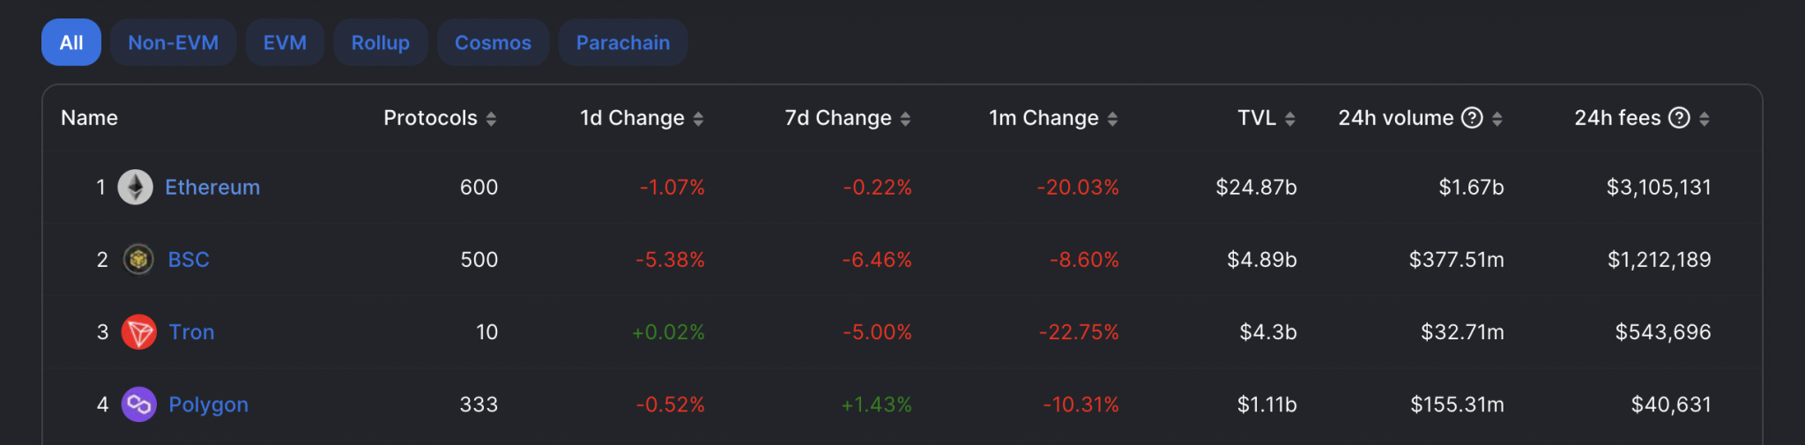Viewport: 1805px width, 445px height.
Task: Open the Tron chain link
Action: pyautogui.click(x=192, y=332)
